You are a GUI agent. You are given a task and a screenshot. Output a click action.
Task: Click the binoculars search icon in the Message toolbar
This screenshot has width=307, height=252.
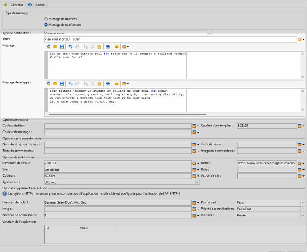click(108, 47)
